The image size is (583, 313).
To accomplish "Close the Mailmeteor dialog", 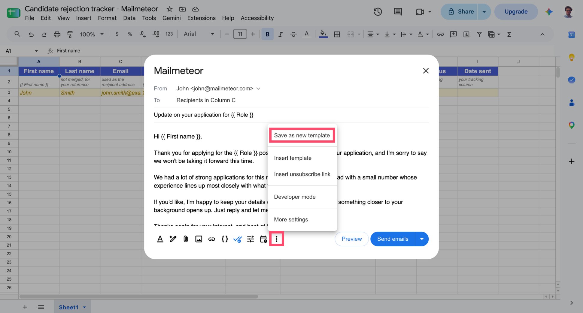I will point(426,71).
